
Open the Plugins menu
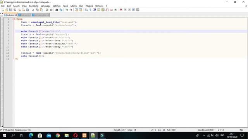pyautogui.click(x=89, y=6)
